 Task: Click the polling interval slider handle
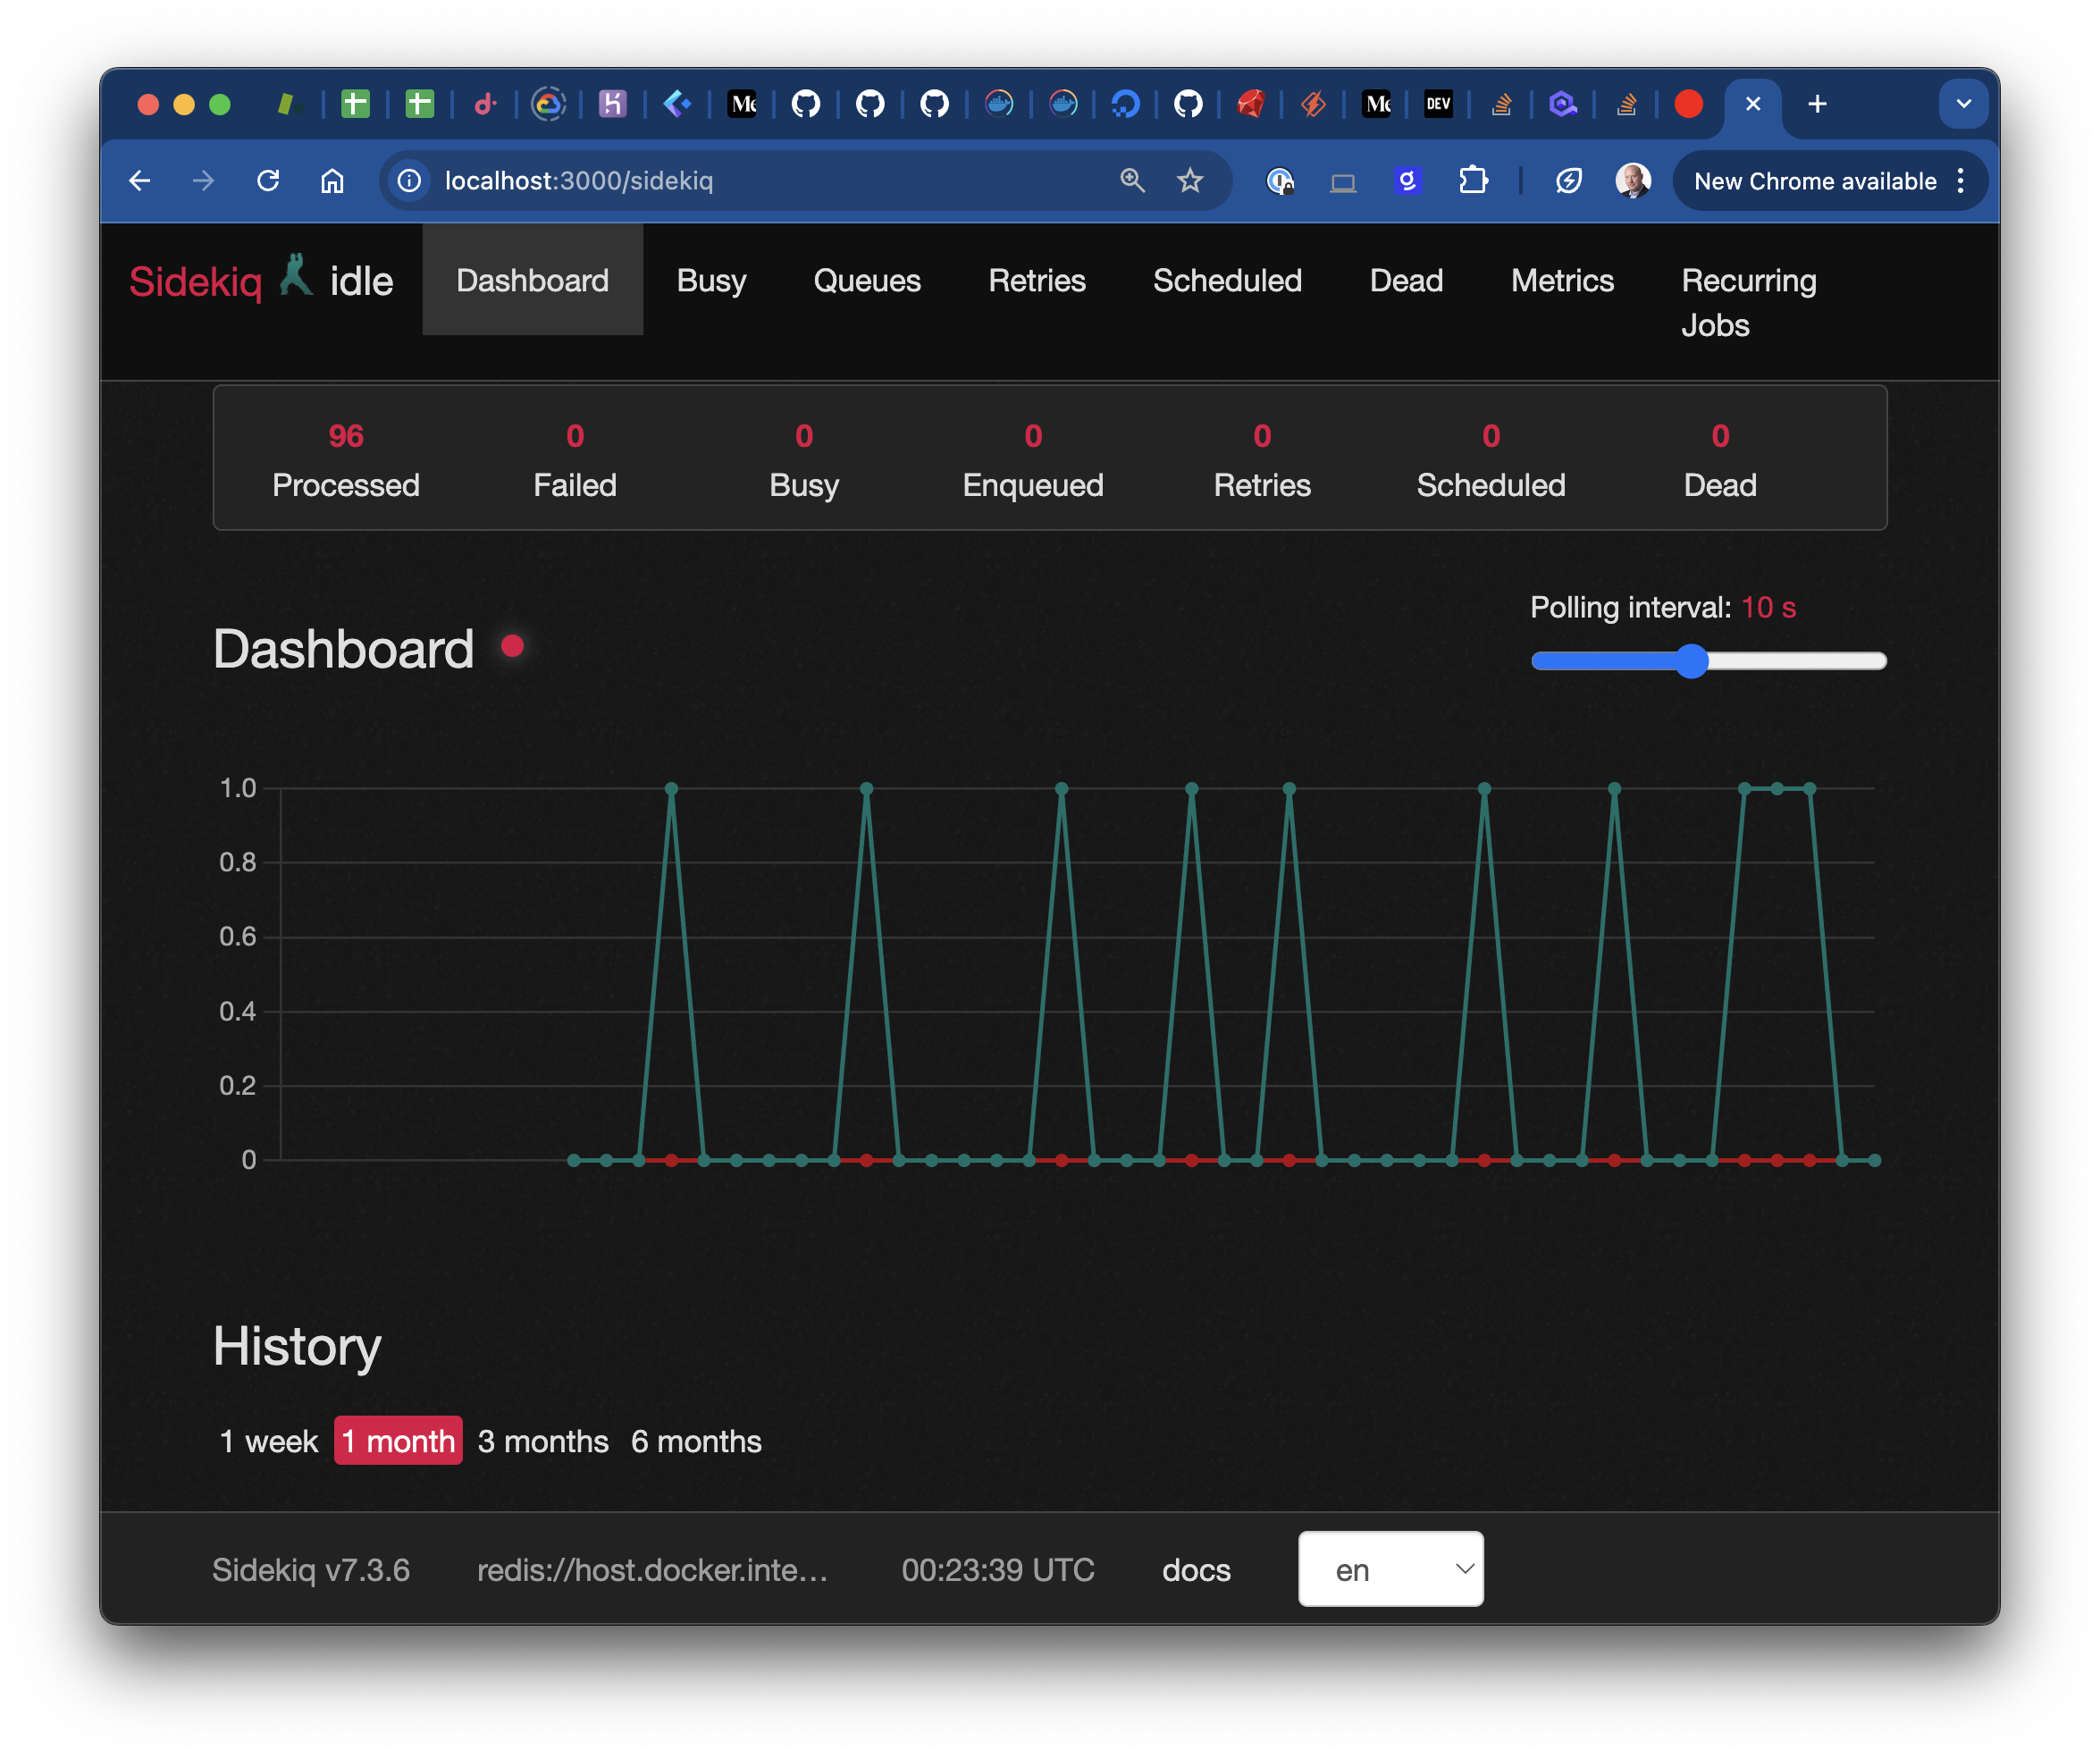point(1691,661)
